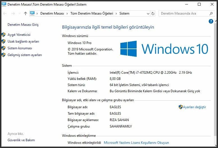Open Güvenlik ve Bakım link

(x=21, y=140)
